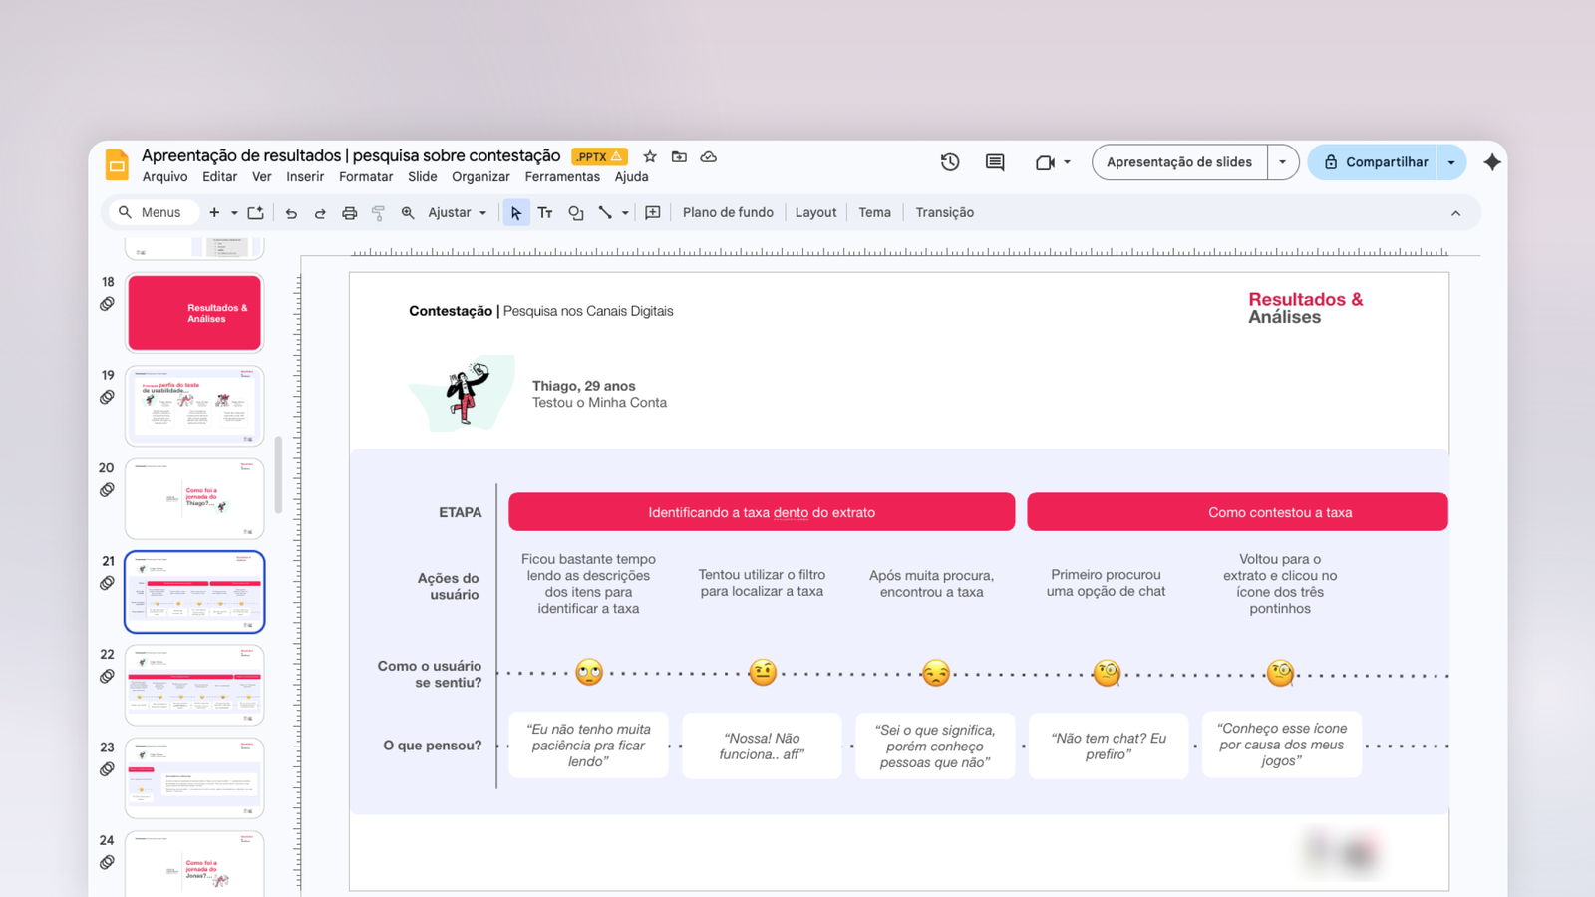Open the version history icon

pos(949,161)
